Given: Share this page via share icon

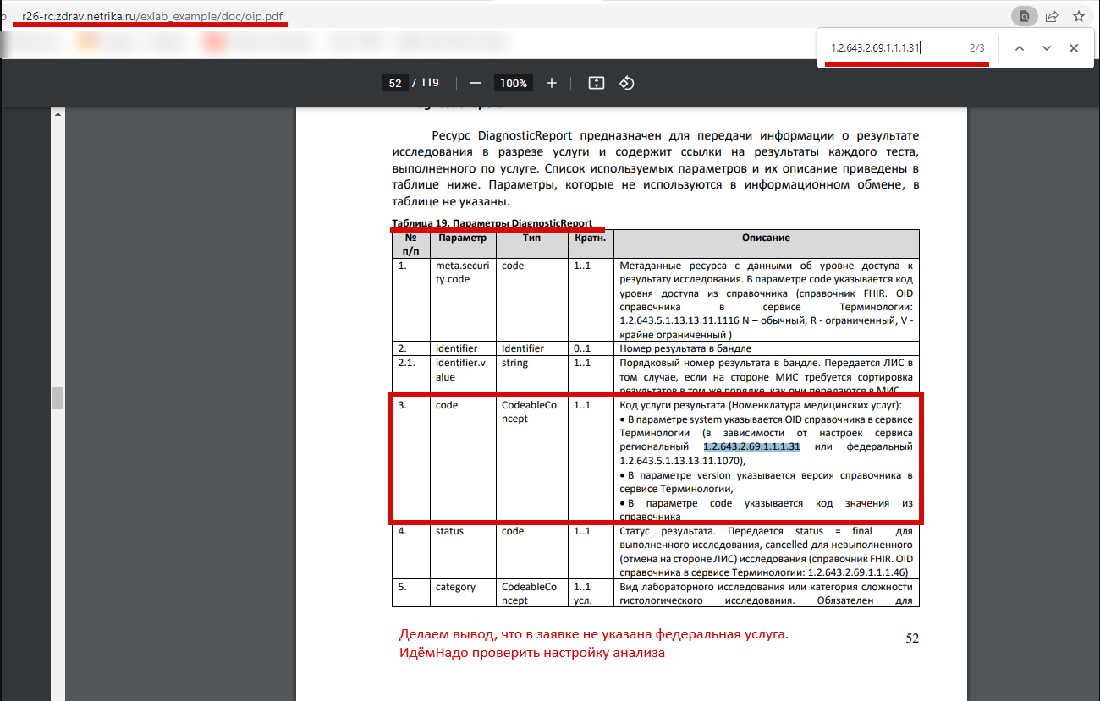Looking at the screenshot, I should pyautogui.click(x=1052, y=16).
